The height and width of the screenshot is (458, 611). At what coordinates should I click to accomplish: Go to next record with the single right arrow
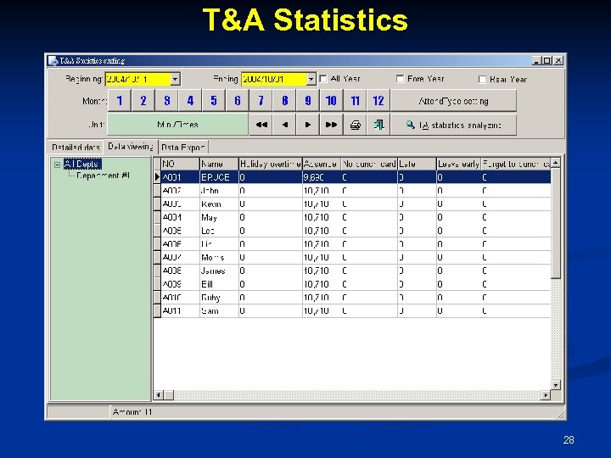pyautogui.click(x=308, y=125)
